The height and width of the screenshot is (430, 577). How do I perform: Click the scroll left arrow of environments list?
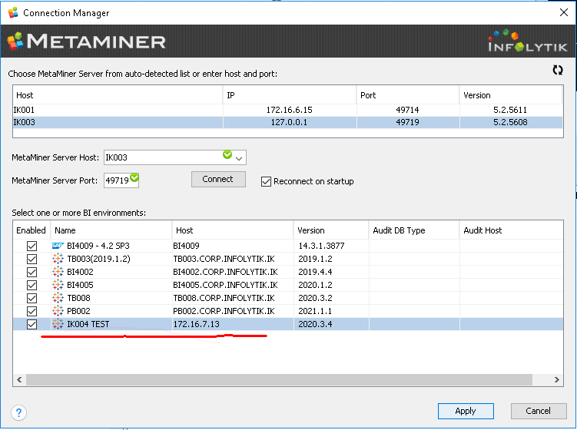19,379
